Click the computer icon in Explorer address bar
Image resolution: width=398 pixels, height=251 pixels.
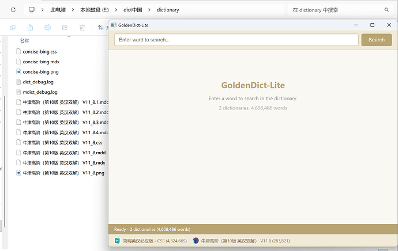(32, 10)
